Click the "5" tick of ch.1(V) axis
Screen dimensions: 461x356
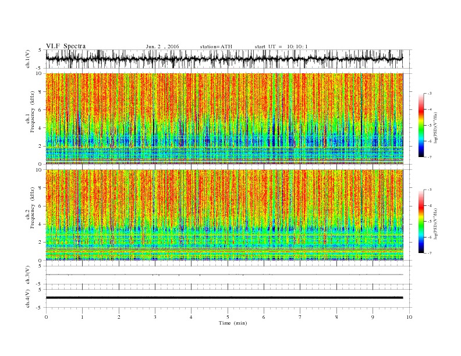[x=40, y=50]
